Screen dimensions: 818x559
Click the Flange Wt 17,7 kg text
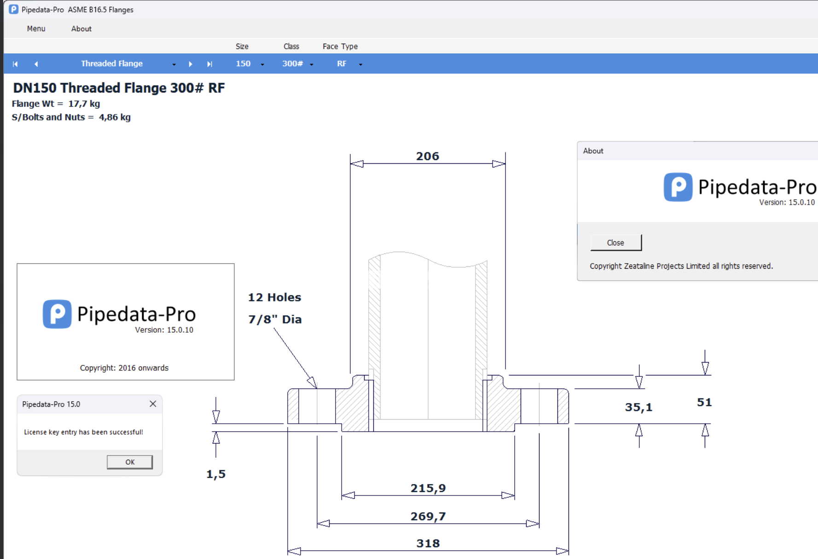(56, 104)
